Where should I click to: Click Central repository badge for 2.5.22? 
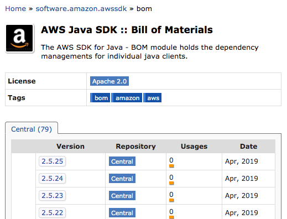point(122,213)
